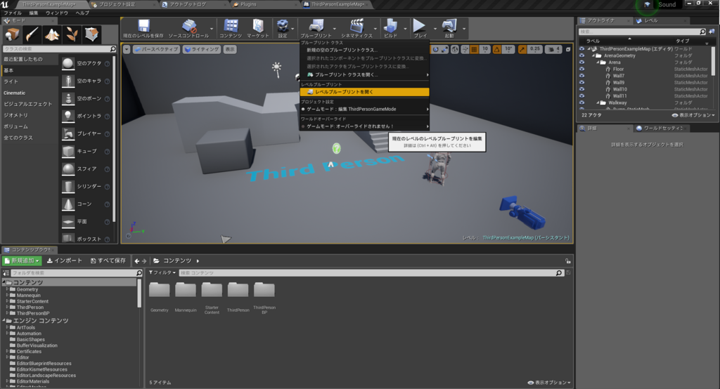Select the Paint mode brush icon
This screenshot has height=389, width=720.
[x=32, y=34]
